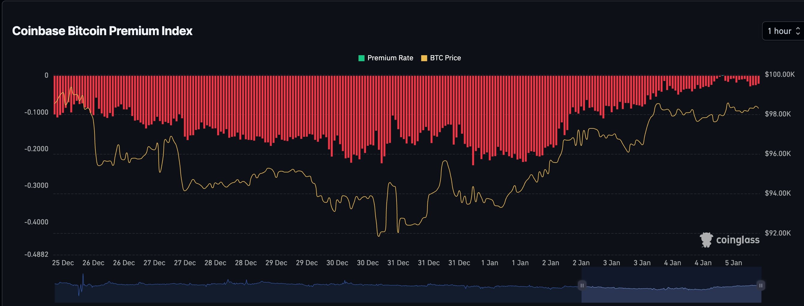The image size is (804, 306).
Task: Click the right pause handle on the navigator
Action: [x=760, y=285]
